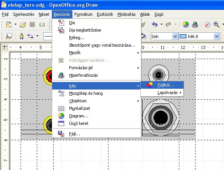Open the Szerkesztés menu
The height and width of the screenshot is (170, 224).
click(24, 14)
